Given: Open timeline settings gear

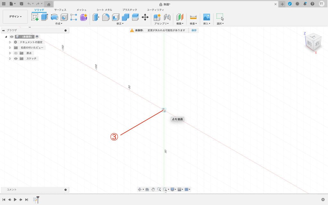Looking at the screenshot, I should coord(323,200).
